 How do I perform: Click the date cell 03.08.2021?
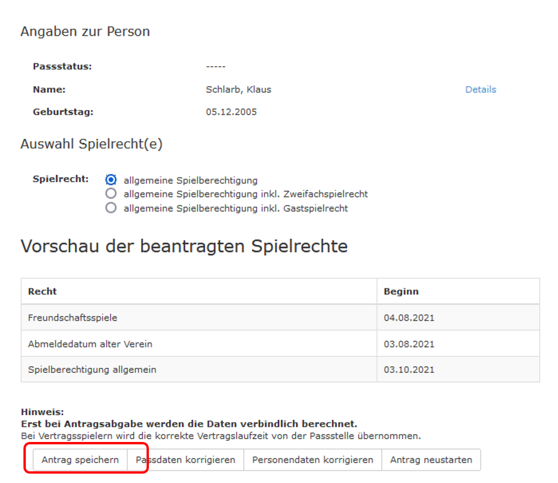coord(409,344)
